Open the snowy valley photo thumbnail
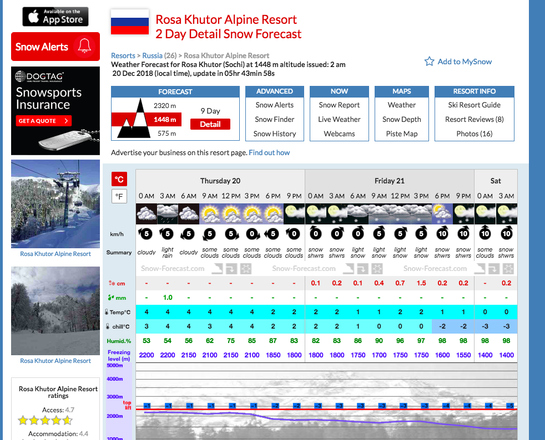Screen dimensions: 545x440 pyautogui.click(x=55, y=311)
